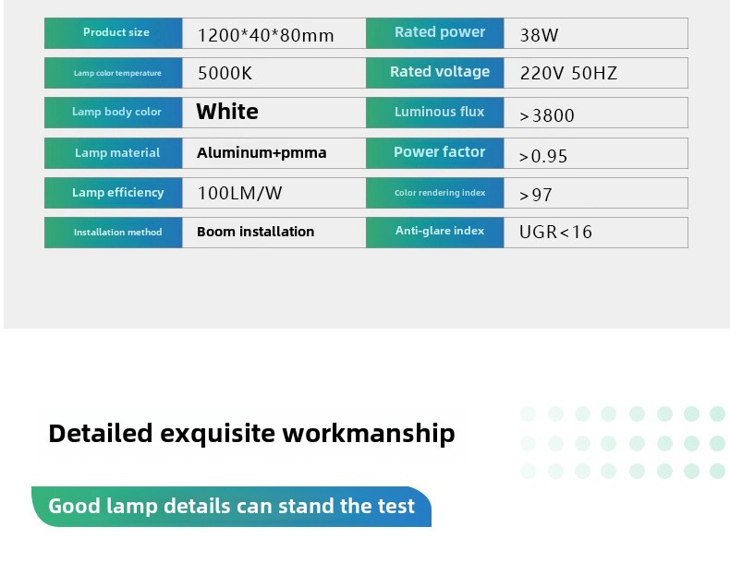730x587 pixels.
Task: Select the 'Lamp efficiency' label cell
Action: pyautogui.click(x=113, y=193)
